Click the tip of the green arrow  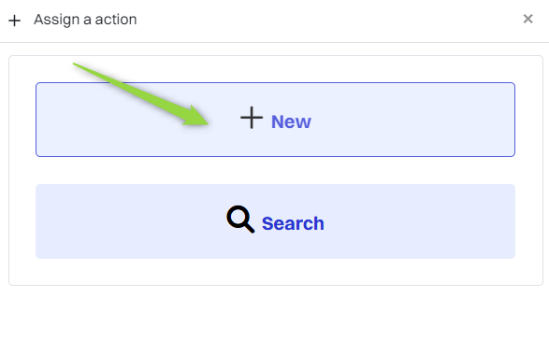point(207,123)
